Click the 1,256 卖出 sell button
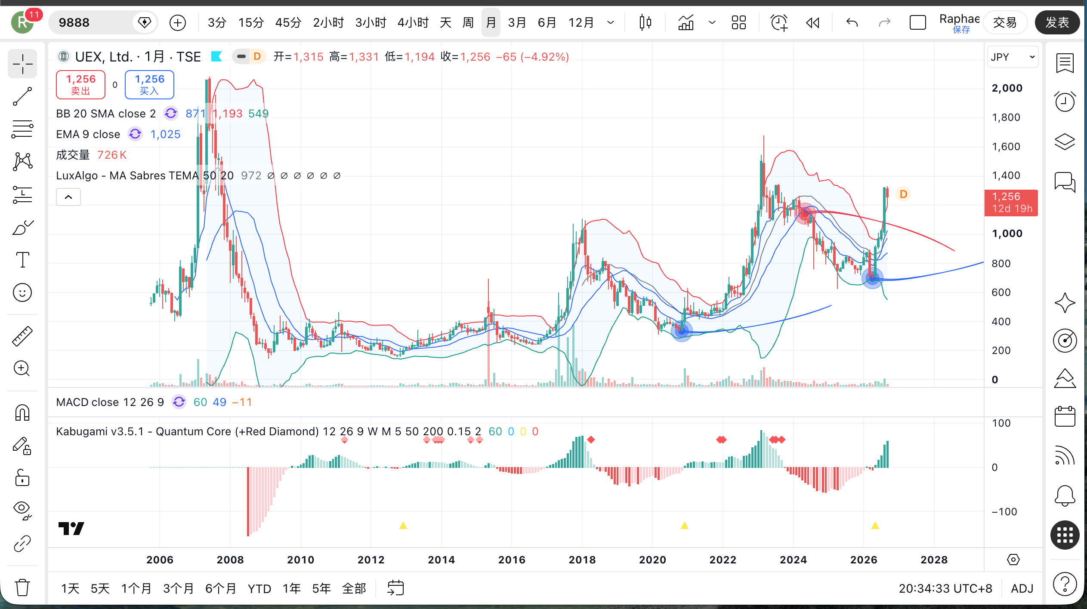 coord(80,84)
